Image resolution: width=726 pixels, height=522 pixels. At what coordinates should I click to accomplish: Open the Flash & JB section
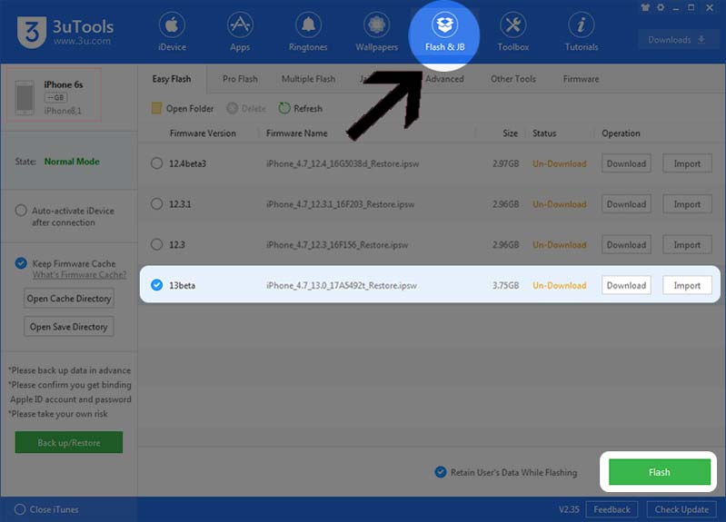444,32
